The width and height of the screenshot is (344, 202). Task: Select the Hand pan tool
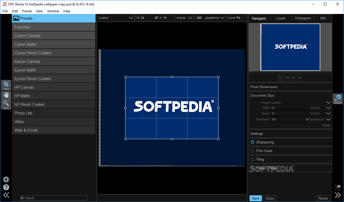point(6,95)
